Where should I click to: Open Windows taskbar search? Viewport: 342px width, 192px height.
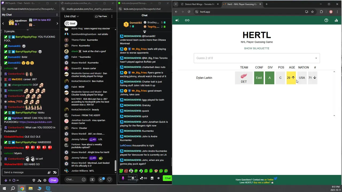click(13, 188)
